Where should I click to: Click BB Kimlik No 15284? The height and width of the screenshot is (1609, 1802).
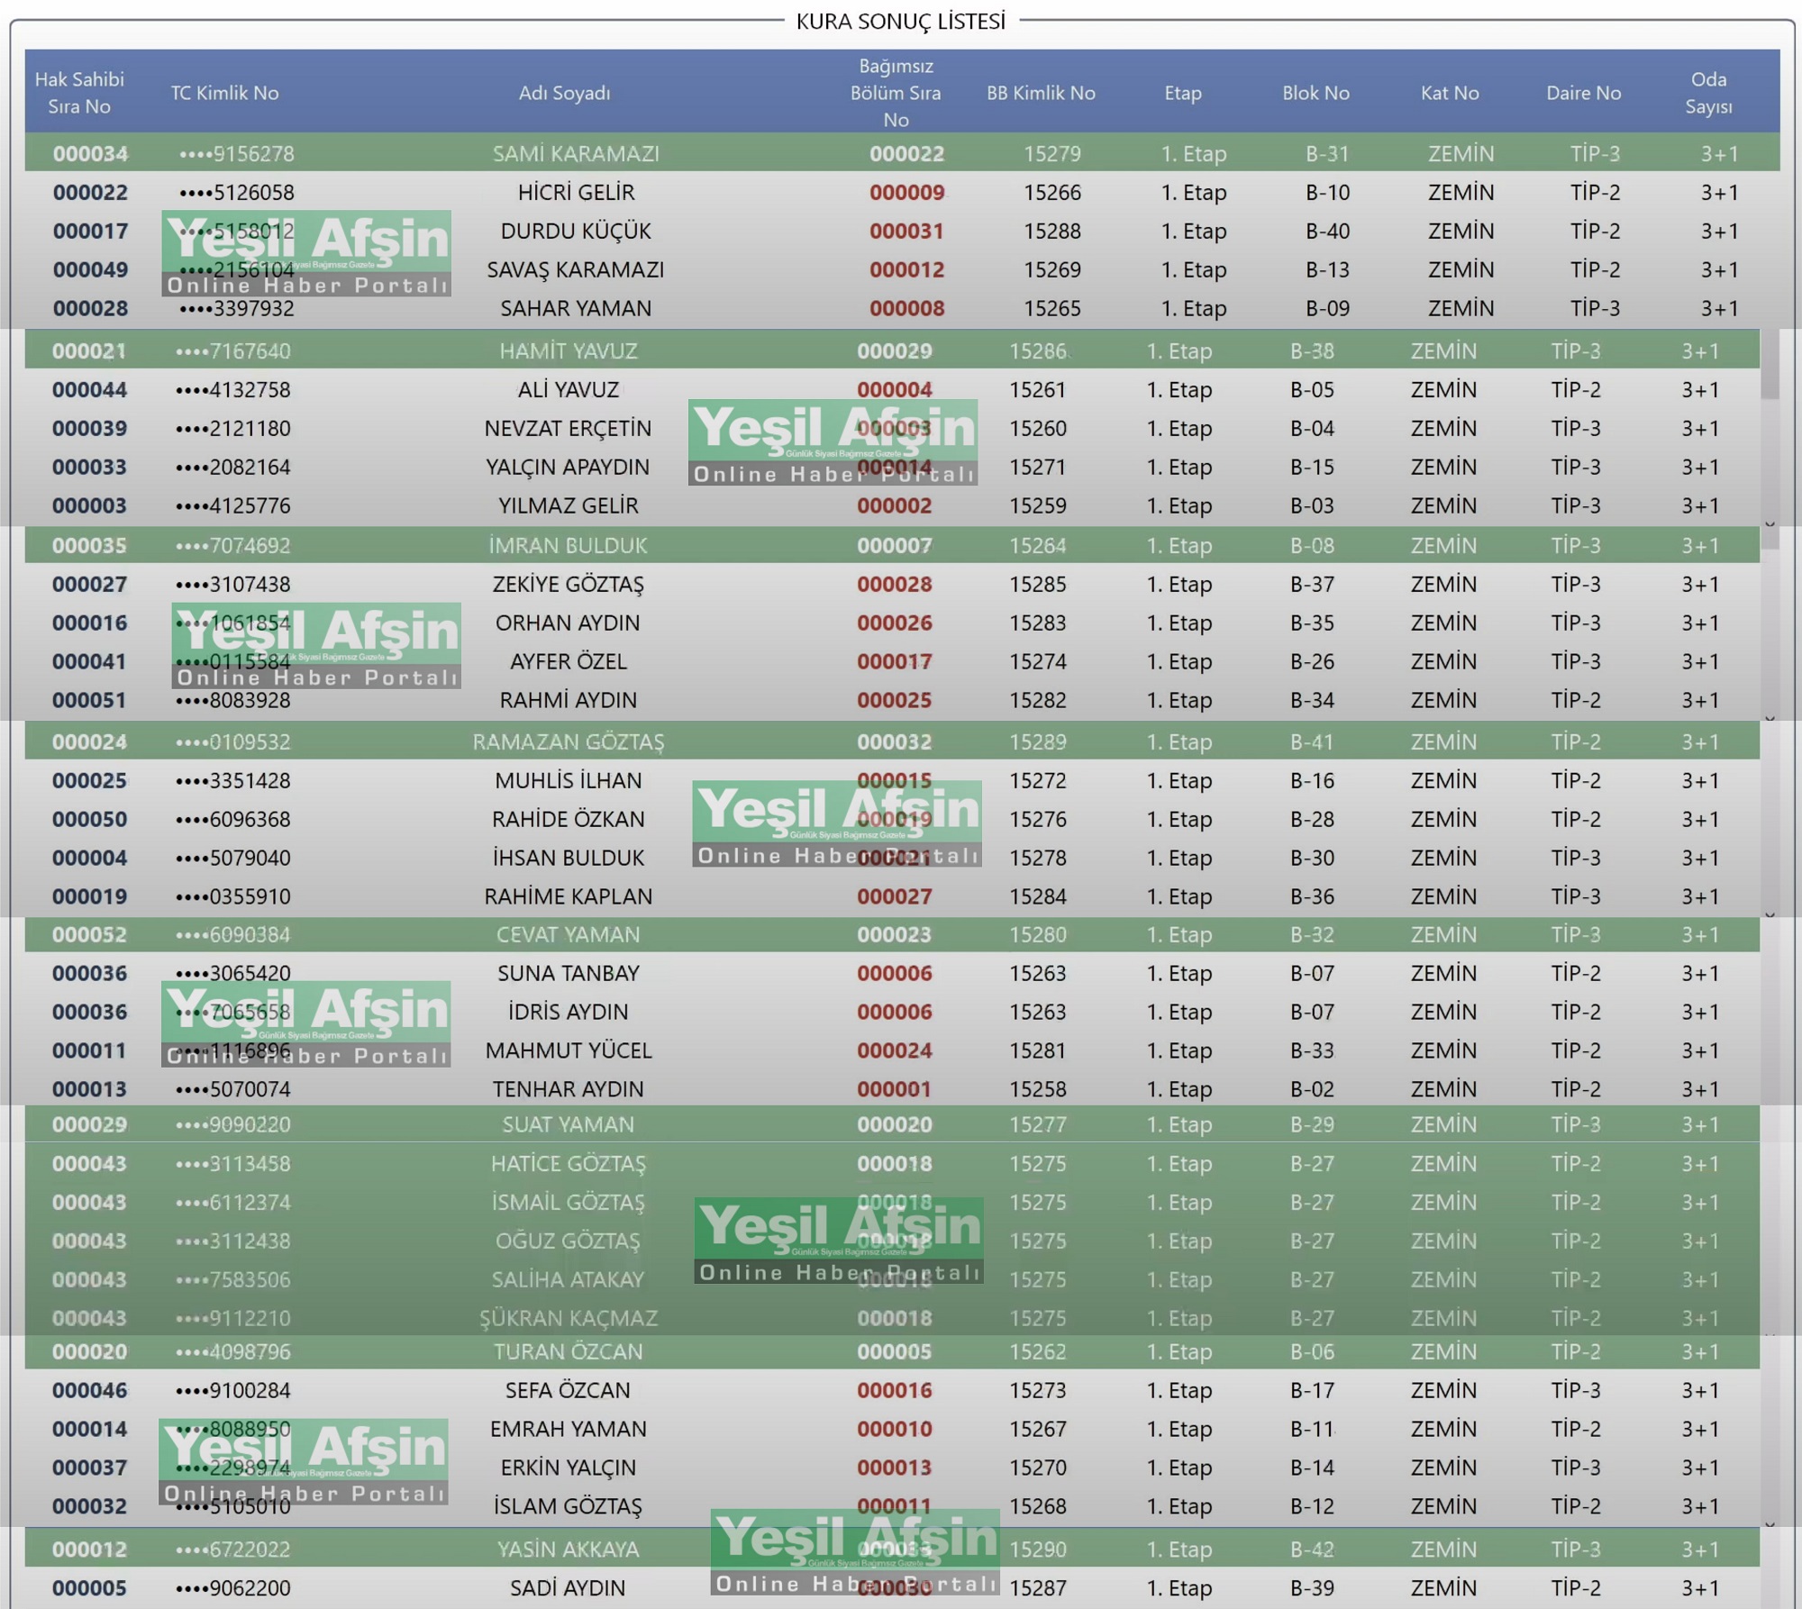[x=1038, y=896]
